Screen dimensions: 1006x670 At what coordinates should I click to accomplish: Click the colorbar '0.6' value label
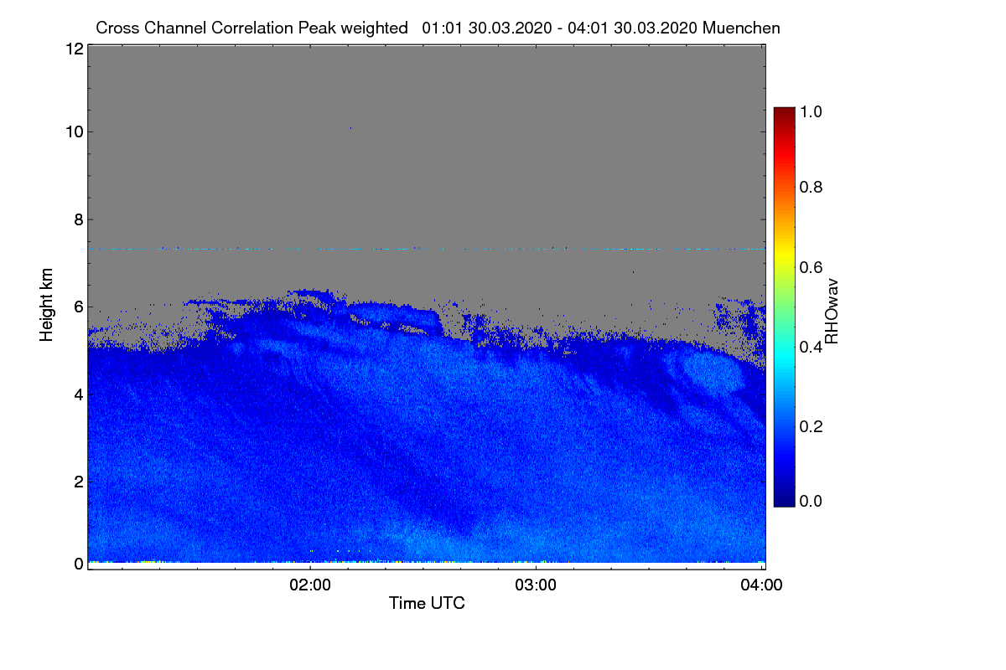click(810, 267)
